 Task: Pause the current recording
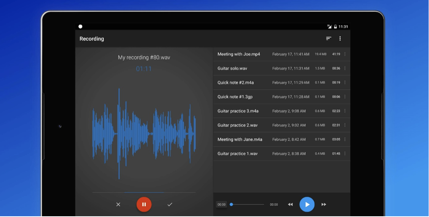[x=144, y=204]
